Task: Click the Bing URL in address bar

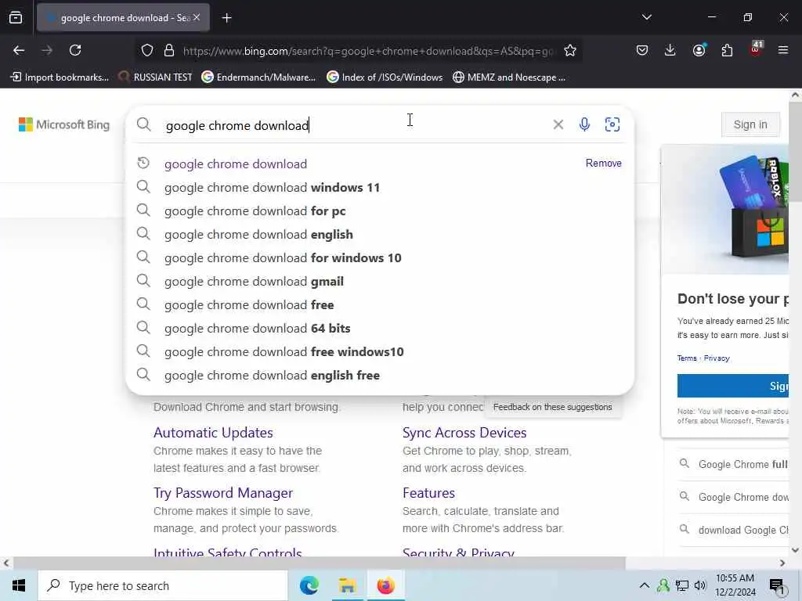Action: (368, 51)
